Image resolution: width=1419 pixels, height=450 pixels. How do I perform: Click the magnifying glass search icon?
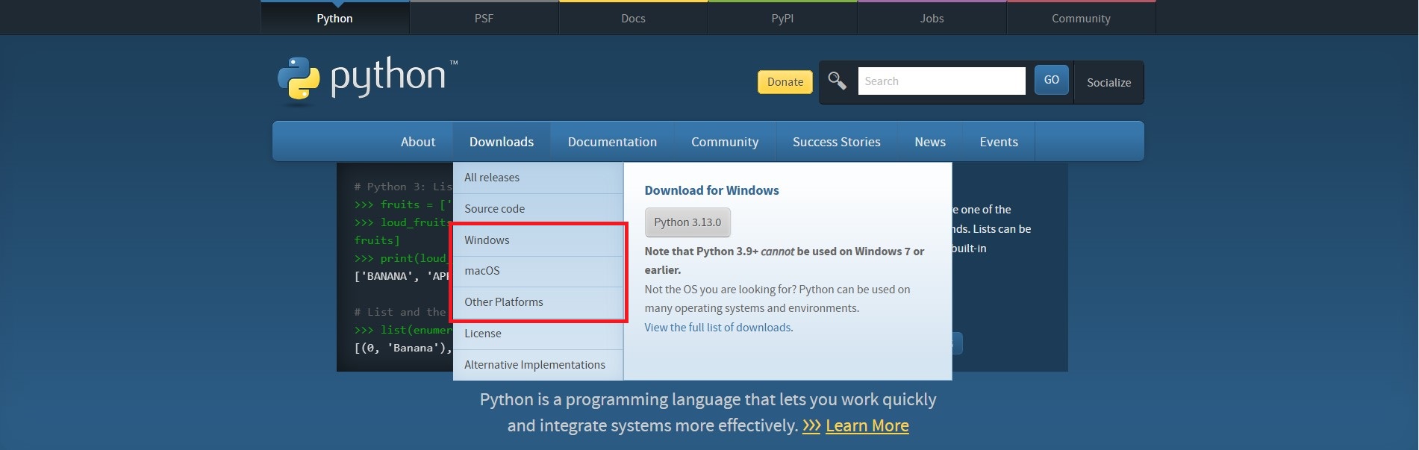(x=837, y=81)
